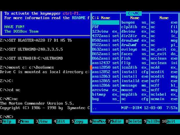Select file dir2dir ex_
Screen dimensions: 180x135
pyautogui.click(x=135, y=36)
